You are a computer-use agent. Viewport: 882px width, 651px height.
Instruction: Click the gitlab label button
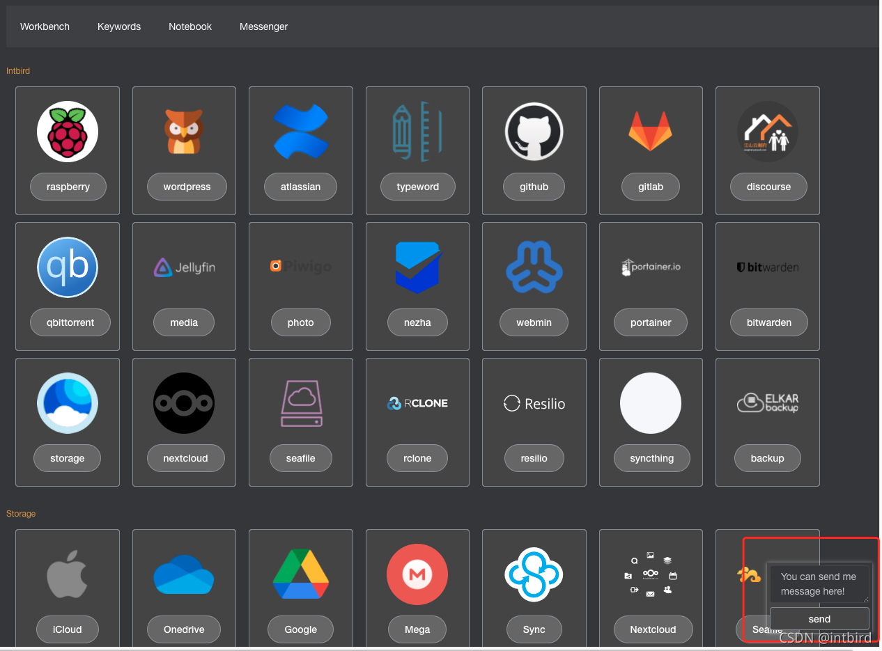pyautogui.click(x=651, y=187)
